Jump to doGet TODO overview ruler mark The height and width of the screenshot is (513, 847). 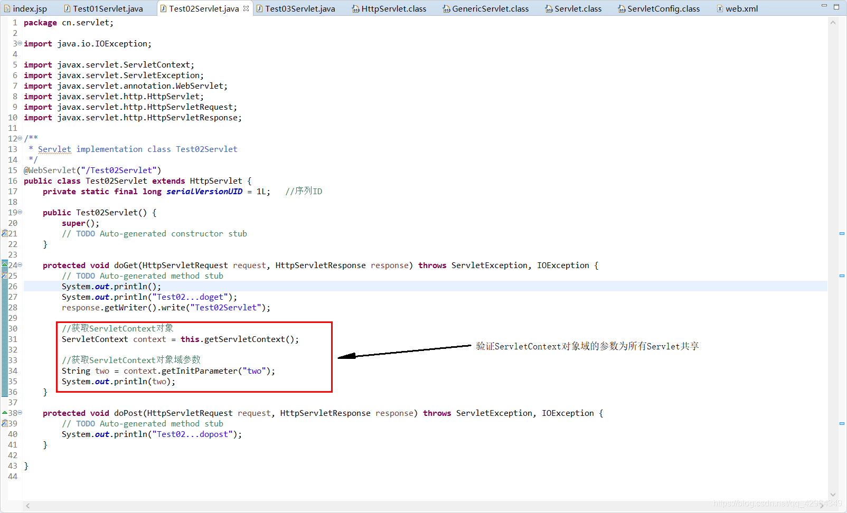coord(842,275)
